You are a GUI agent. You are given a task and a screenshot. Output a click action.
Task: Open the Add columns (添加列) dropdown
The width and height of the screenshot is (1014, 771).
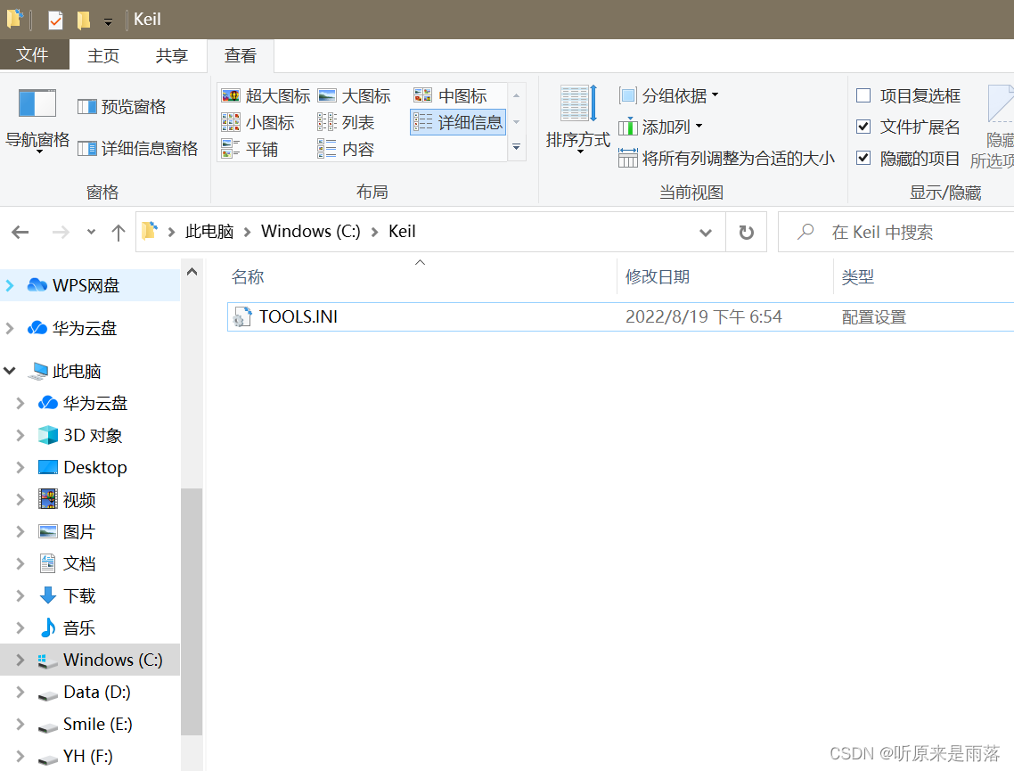(x=660, y=127)
